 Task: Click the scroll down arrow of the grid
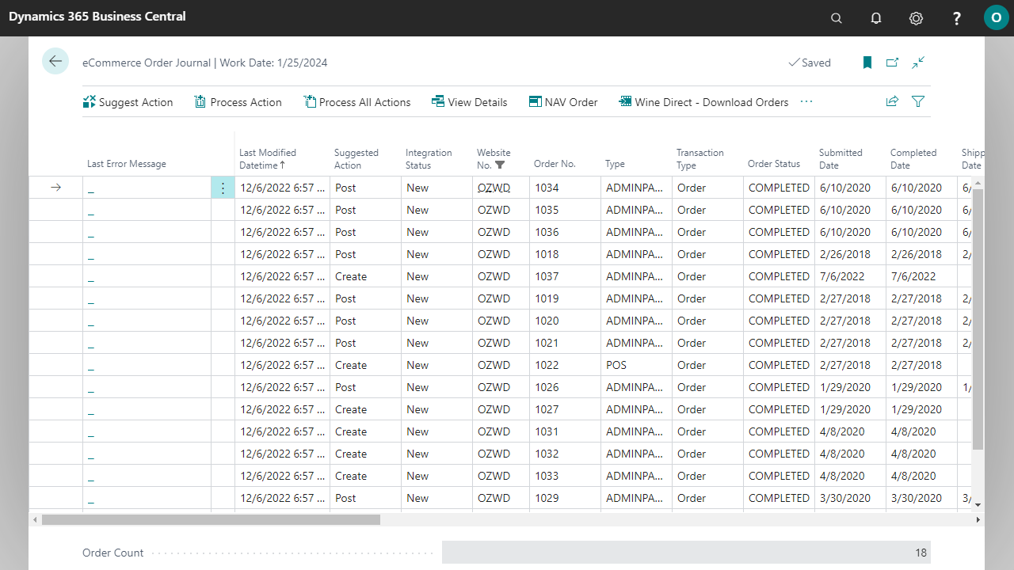click(978, 504)
